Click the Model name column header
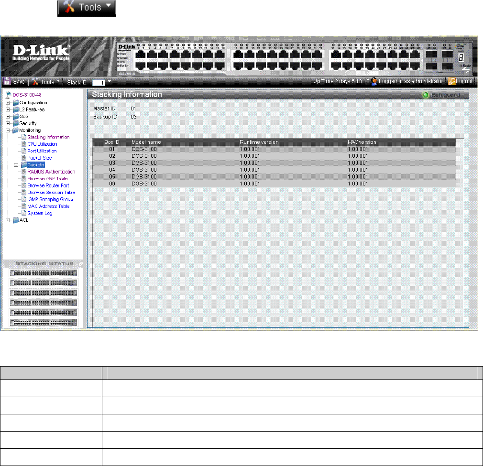The height and width of the screenshot is (466, 483). (x=146, y=142)
